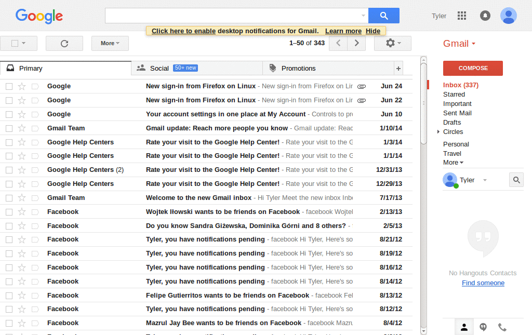Check the Facebook 2/5/13 email

[9, 226]
